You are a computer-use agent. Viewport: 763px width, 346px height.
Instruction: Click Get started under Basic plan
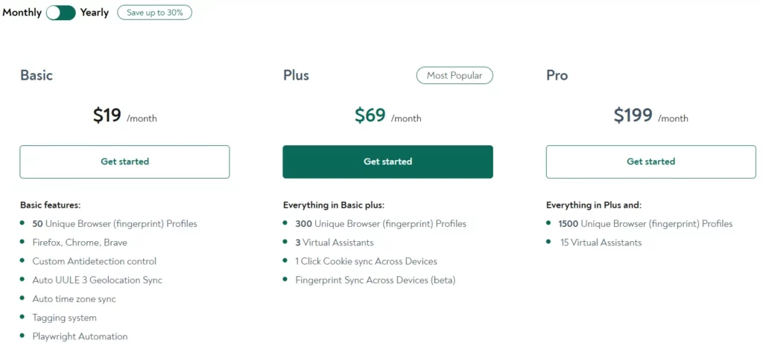click(124, 161)
